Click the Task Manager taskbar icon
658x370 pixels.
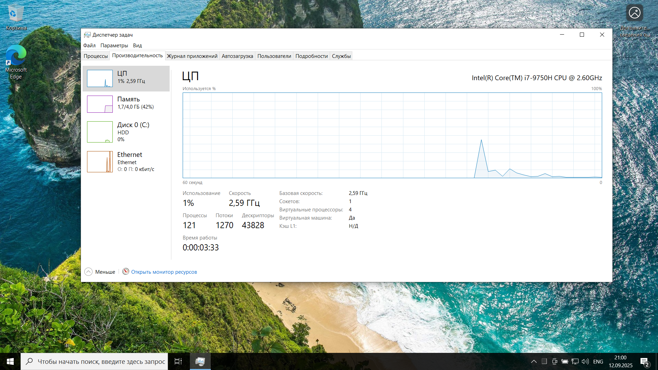[200, 361]
